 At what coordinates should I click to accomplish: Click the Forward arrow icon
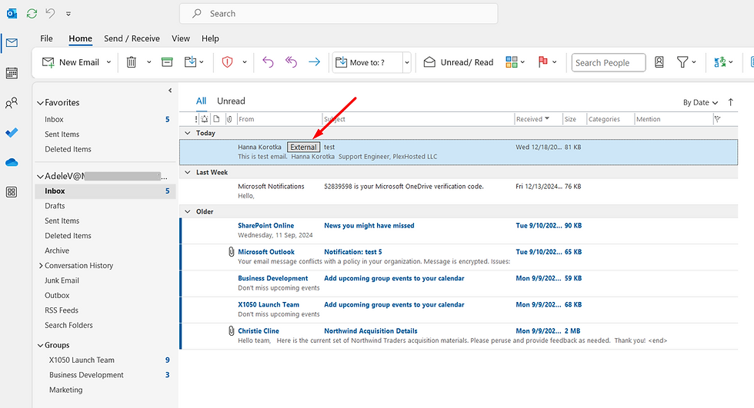pos(314,62)
